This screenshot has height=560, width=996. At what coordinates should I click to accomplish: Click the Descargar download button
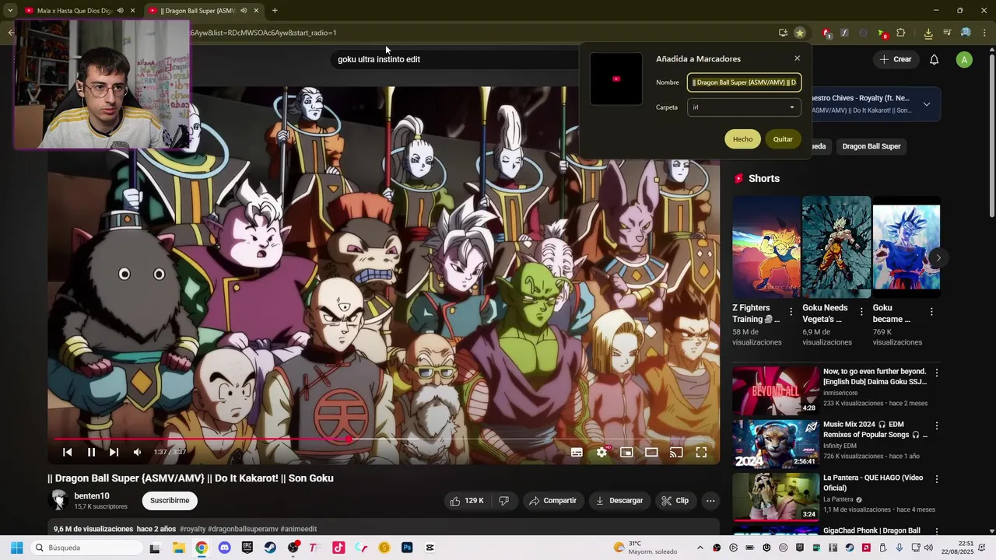pyautogui.click(x=619, y=501)
